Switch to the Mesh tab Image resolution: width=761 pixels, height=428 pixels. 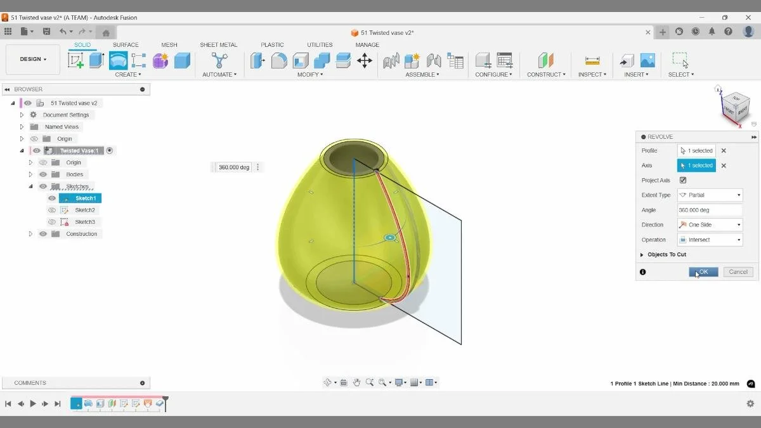169,45
